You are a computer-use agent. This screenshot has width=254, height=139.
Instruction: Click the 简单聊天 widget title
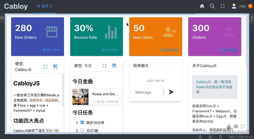tap(141, 66)
